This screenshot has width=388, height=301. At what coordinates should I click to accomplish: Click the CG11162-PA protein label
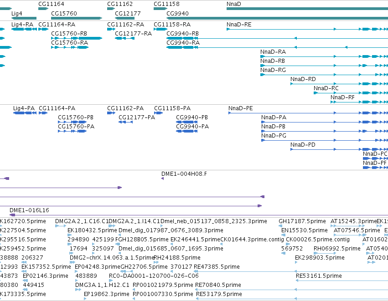pyautogui.click(x=125, y=108)
